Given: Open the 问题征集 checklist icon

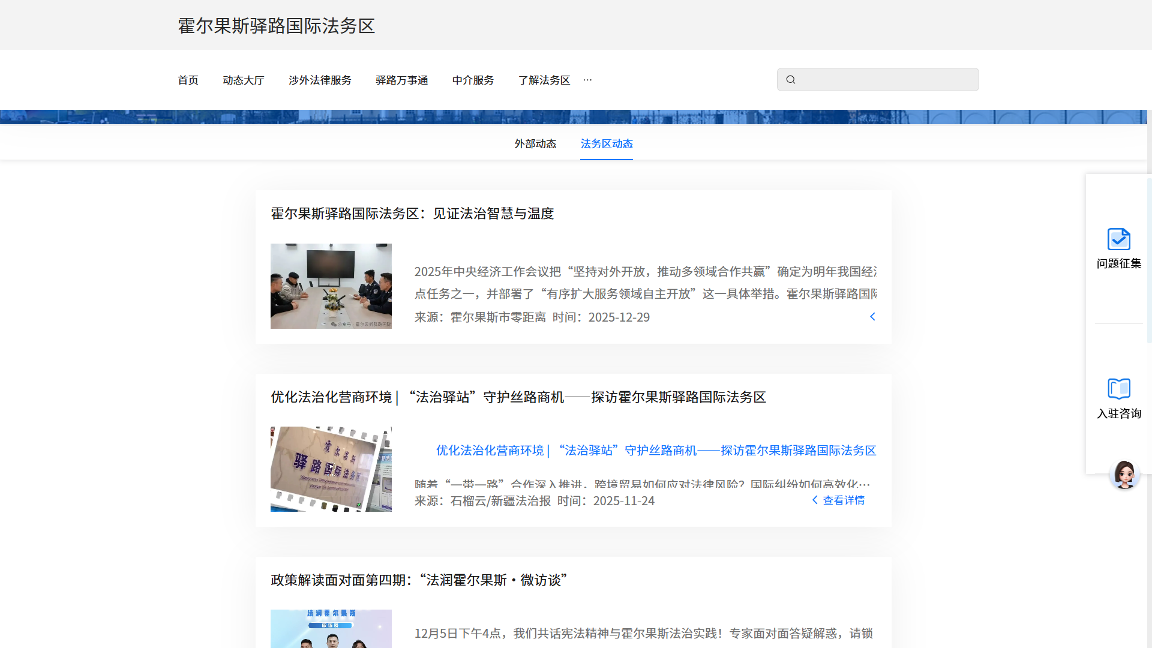Looking at the screenshot, I should (x=1118, y=239).
